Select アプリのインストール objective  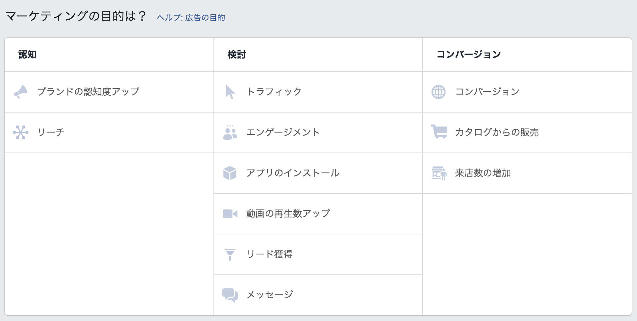coord(293,173)
